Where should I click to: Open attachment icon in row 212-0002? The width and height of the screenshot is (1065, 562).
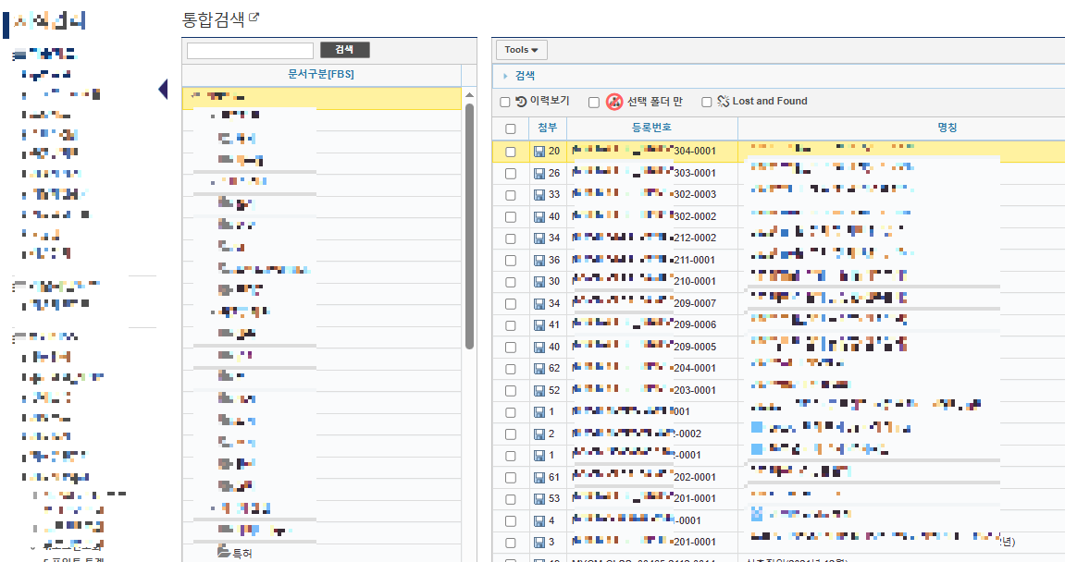pos(539,238)
